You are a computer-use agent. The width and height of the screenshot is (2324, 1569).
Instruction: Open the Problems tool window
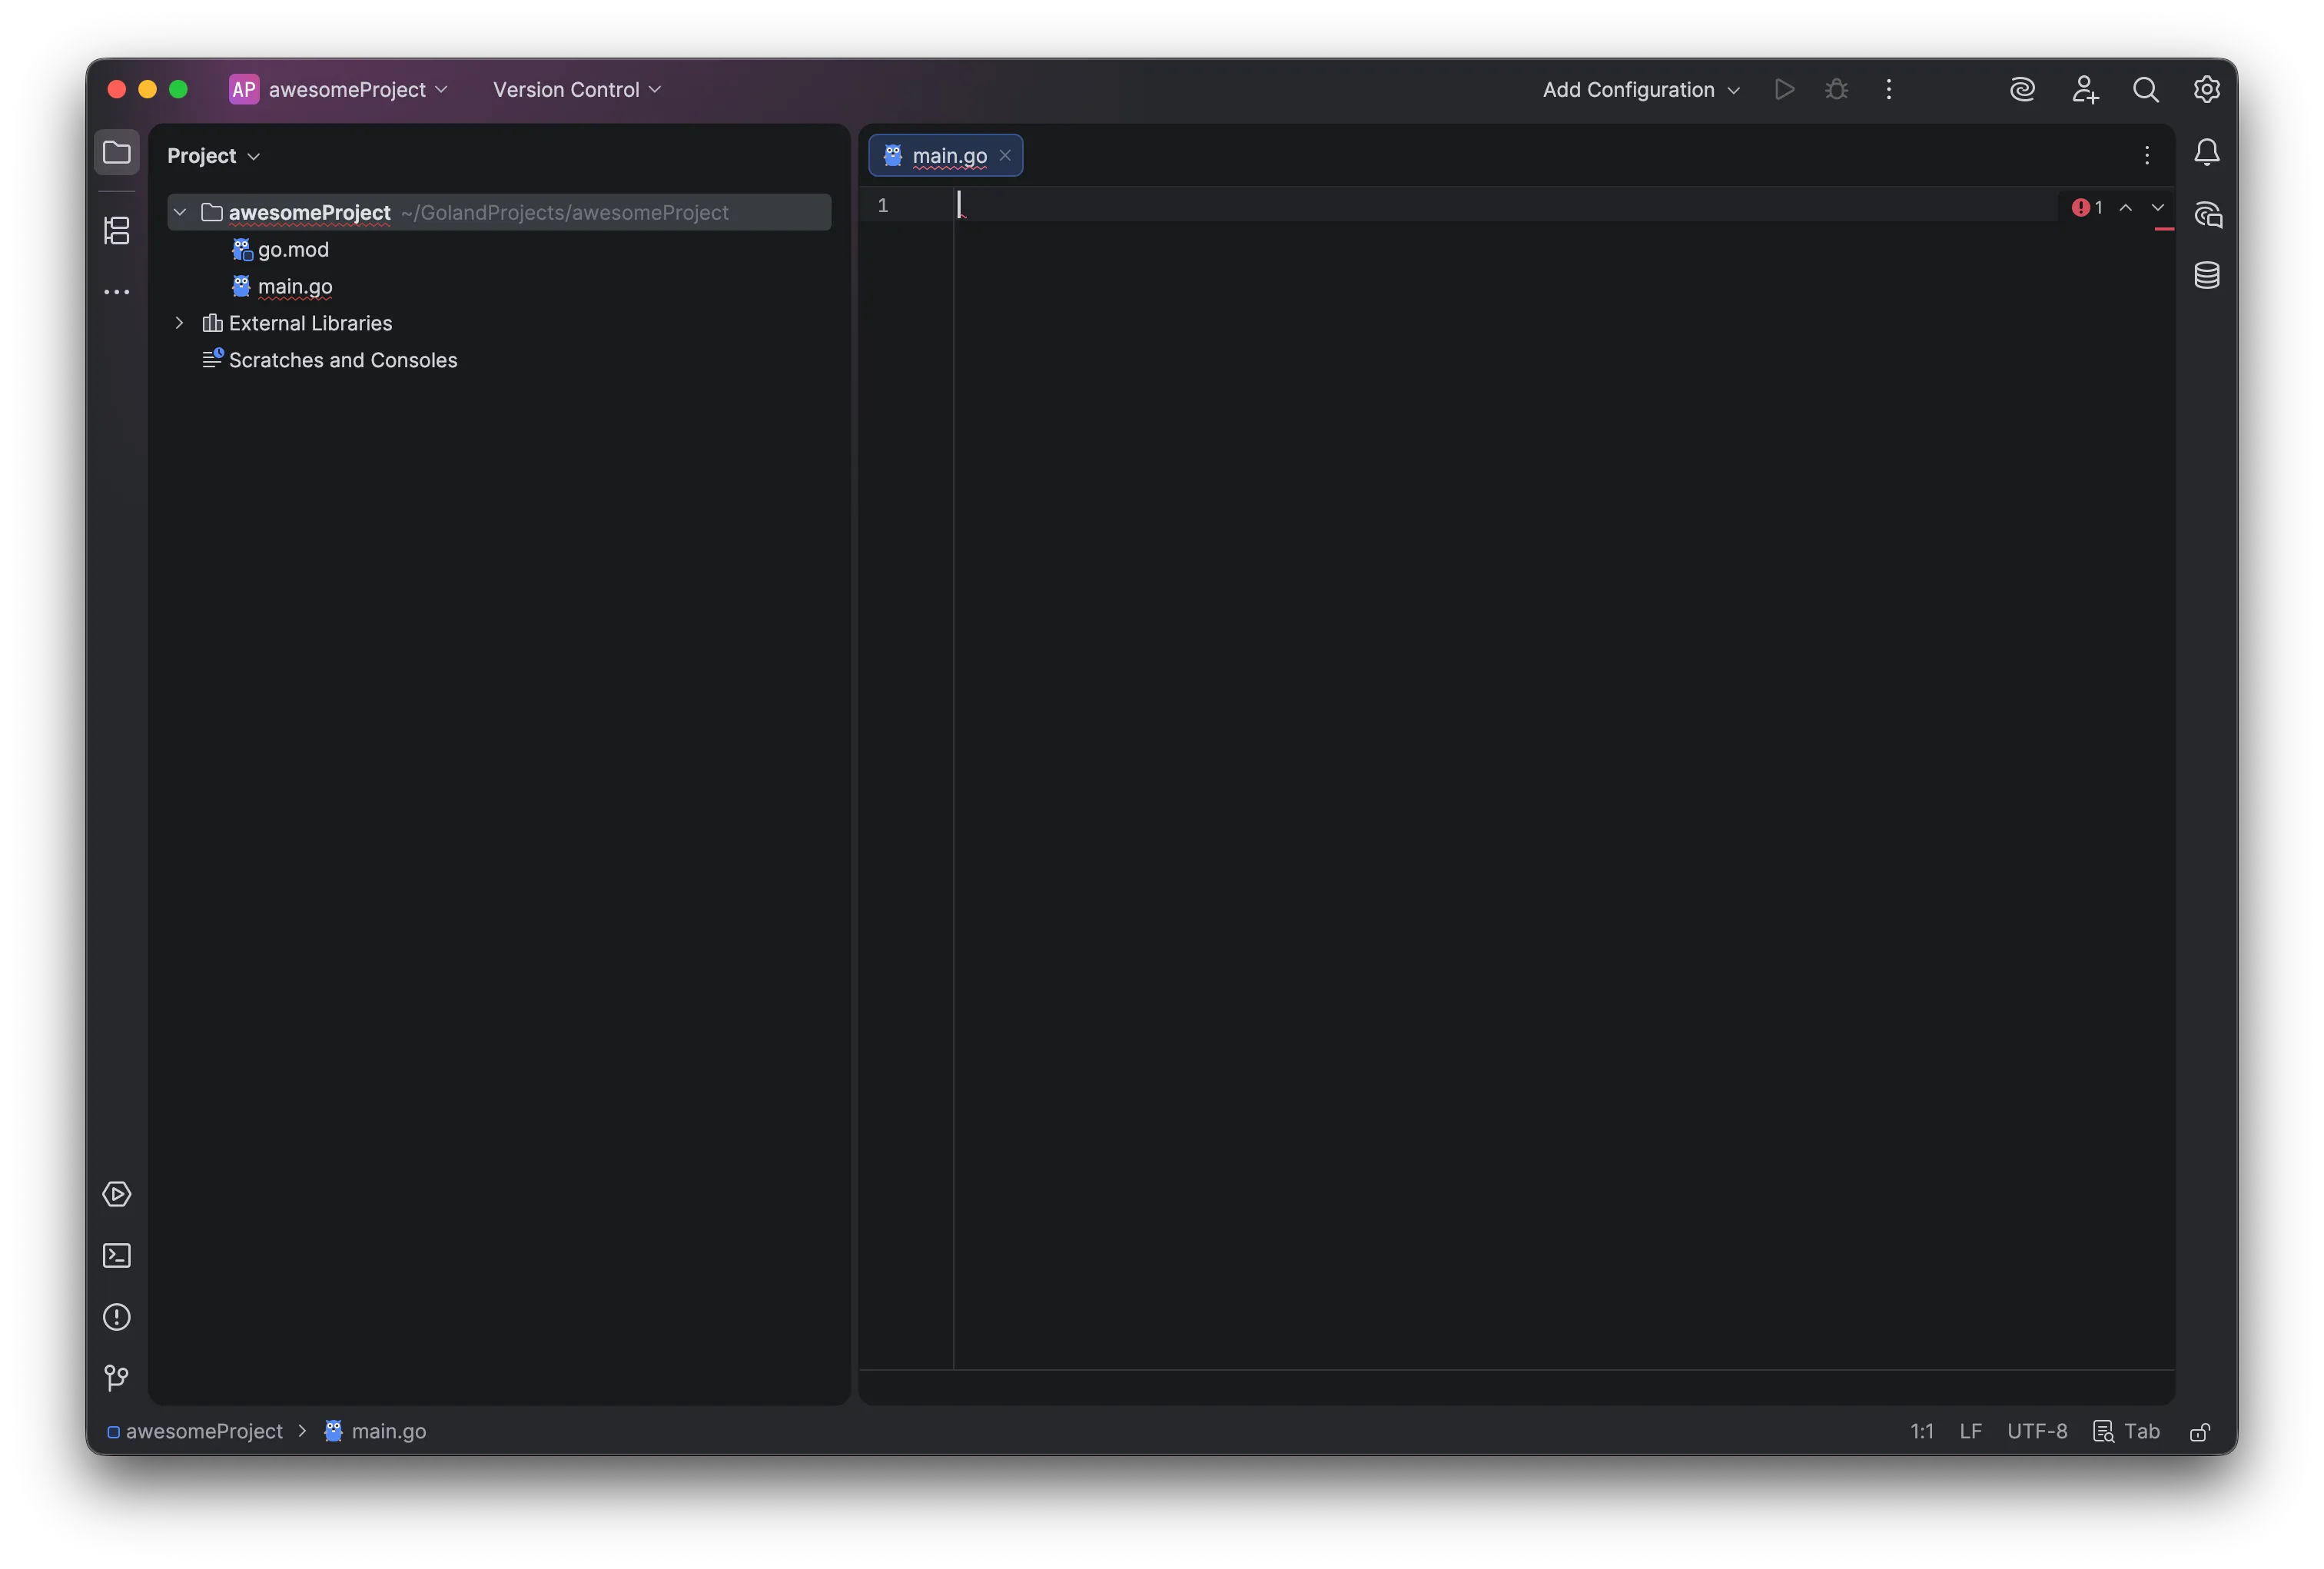pyautogui.click(x=117, y=1317)
